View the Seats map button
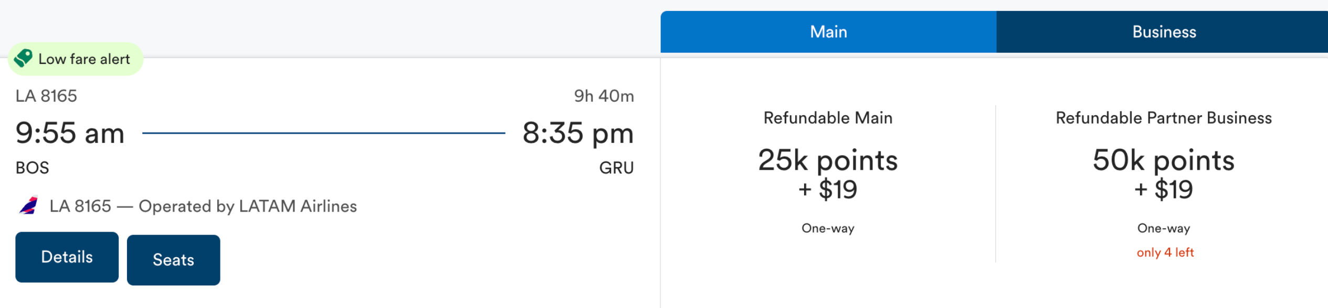1328x308 pixels. pos(174,260)
